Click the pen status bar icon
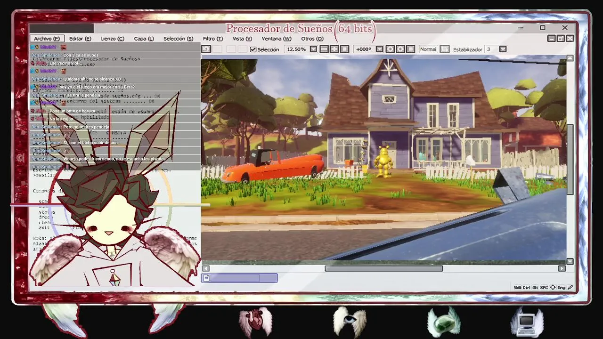The height and width of the screenshot is (339, 603). click(570, 287)
